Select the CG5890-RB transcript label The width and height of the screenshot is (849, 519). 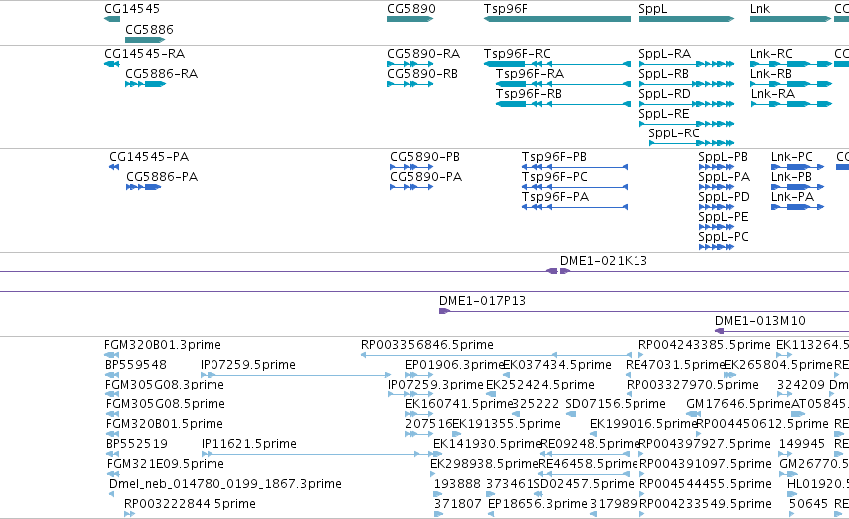pyautogui.click(x=422, y=74)
